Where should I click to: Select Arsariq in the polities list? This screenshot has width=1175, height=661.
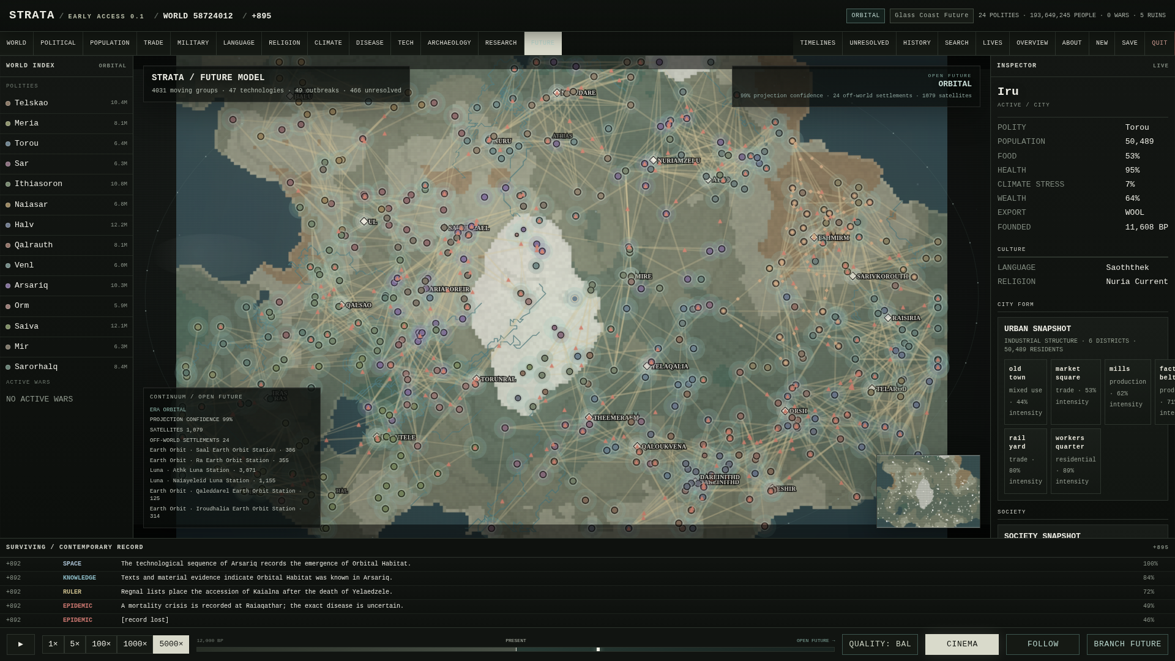click(66, 285)
